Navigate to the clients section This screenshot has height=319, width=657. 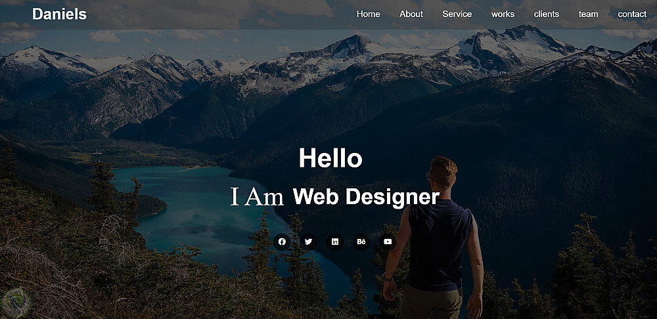pyautogui.click(x=547, y=14)
